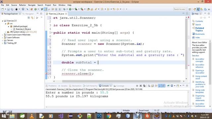This screenshot has width=212, height=119.
Task: Open Package Explorer View Menu dropdown
Action: (41, 18)
